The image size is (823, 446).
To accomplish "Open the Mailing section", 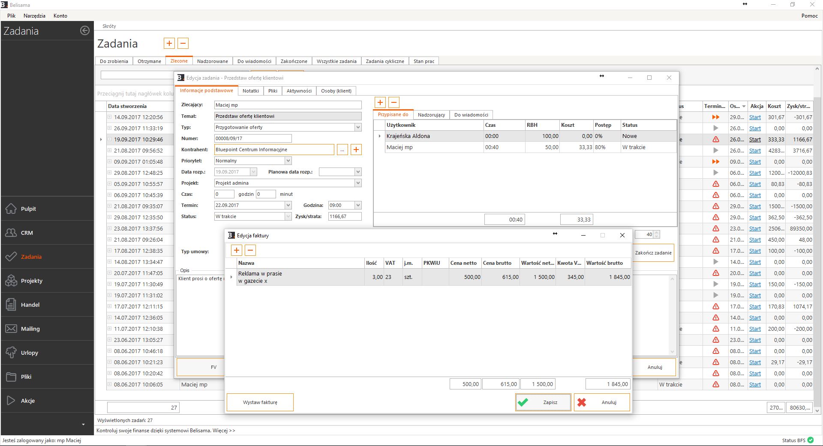I will pos(30,329).
